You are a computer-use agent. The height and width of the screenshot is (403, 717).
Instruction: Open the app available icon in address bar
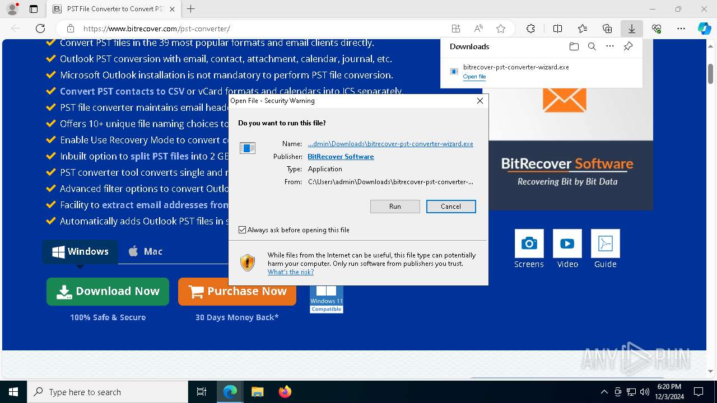coord(456,29)
